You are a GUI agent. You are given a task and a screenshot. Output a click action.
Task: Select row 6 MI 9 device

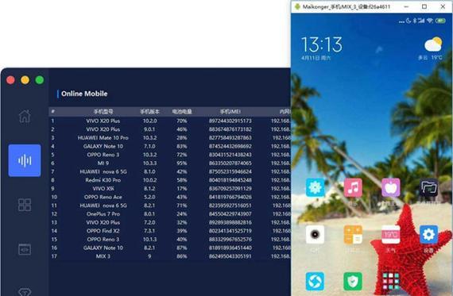pos(170,163)
